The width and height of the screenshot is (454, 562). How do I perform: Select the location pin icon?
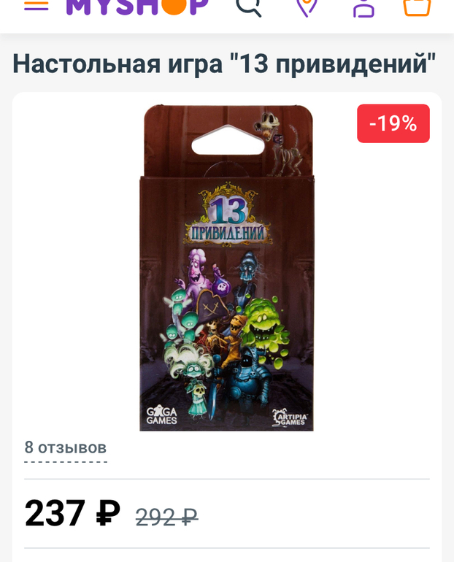coord(307,7)
